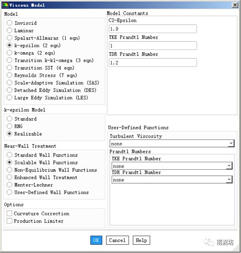Open the TDR Prandtl Number UDF dropdown
This screenshot has width=241, height=253.
click(172, 180)
